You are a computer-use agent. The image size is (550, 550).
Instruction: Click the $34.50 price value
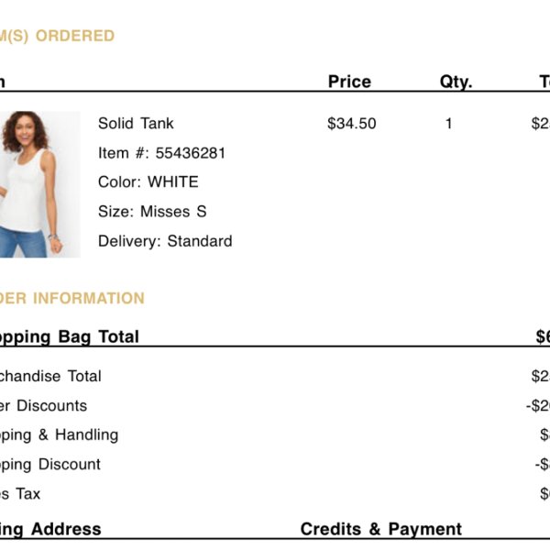tap(351, 124)
